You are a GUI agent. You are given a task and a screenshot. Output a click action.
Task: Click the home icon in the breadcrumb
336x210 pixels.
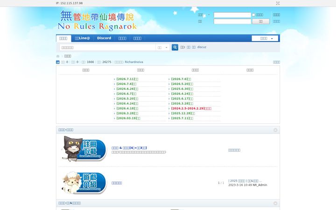click(58, 56)
